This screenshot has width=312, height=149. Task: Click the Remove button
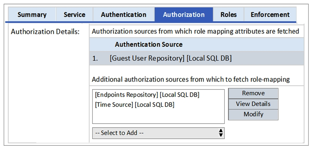pos(253,93)
